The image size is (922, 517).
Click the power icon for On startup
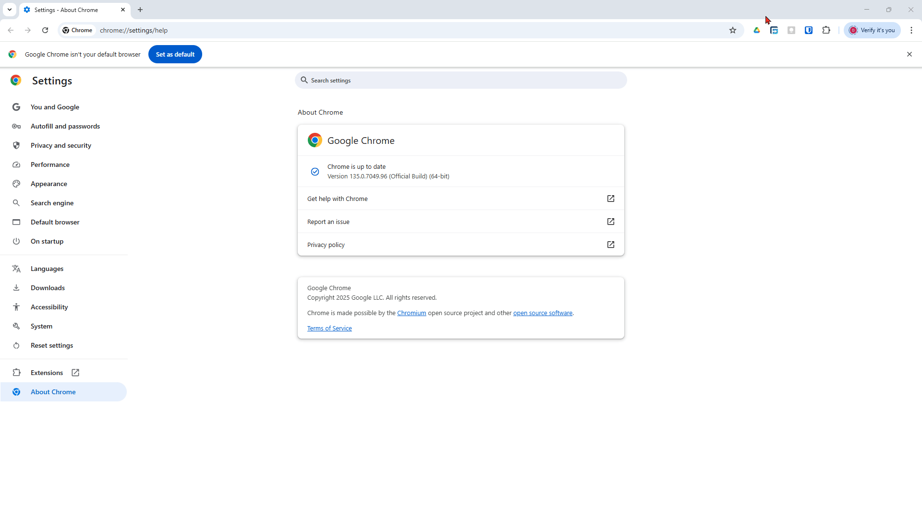click(16, 241)
